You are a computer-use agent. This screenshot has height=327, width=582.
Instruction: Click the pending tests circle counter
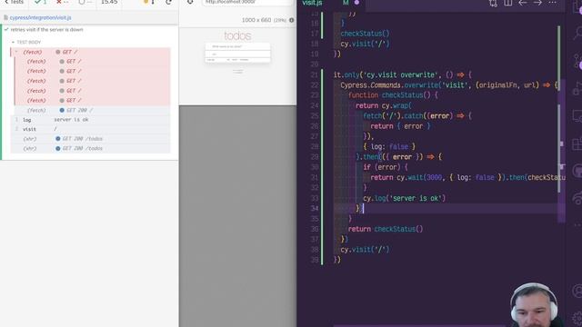point(85,2)
